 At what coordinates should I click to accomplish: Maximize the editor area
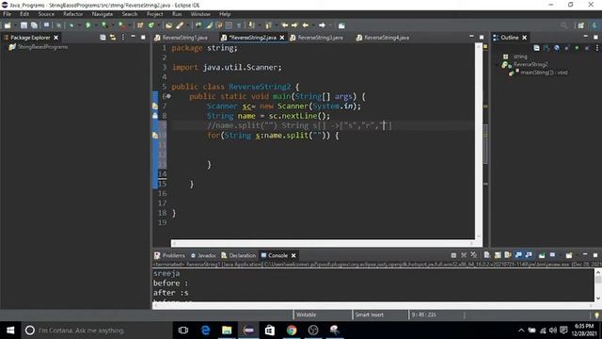point(482,38)
